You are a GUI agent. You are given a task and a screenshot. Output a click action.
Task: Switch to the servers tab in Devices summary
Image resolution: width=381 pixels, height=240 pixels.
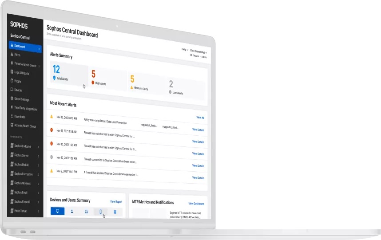(x=115, y=212)
